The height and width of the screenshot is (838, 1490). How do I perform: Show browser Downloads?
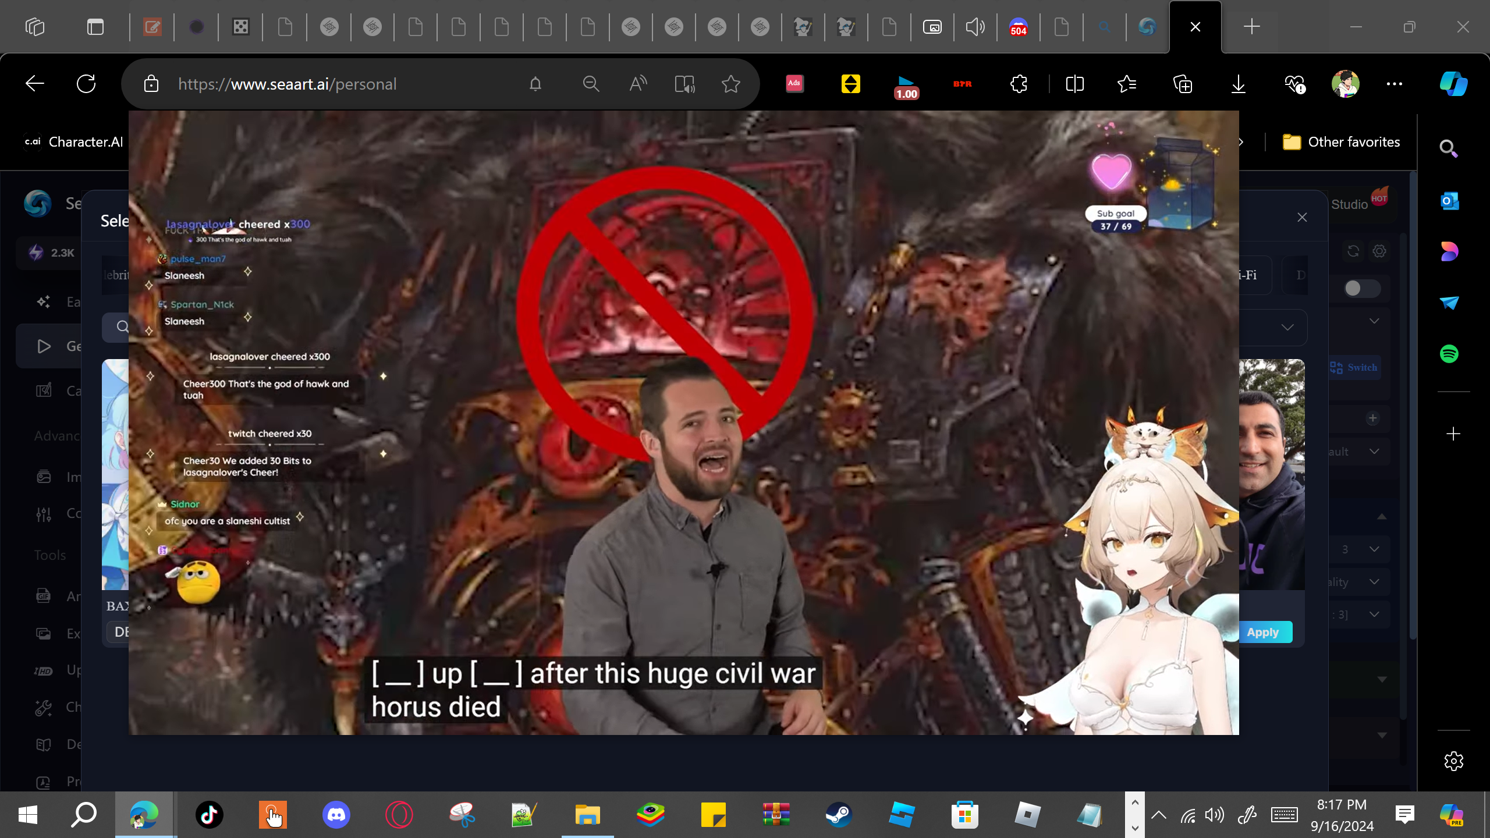(x=1238, y=84)
